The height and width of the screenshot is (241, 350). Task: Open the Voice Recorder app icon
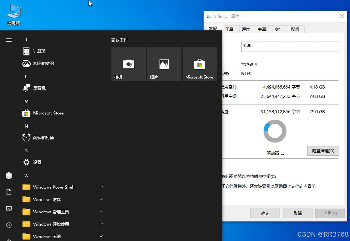click(26, 88)
